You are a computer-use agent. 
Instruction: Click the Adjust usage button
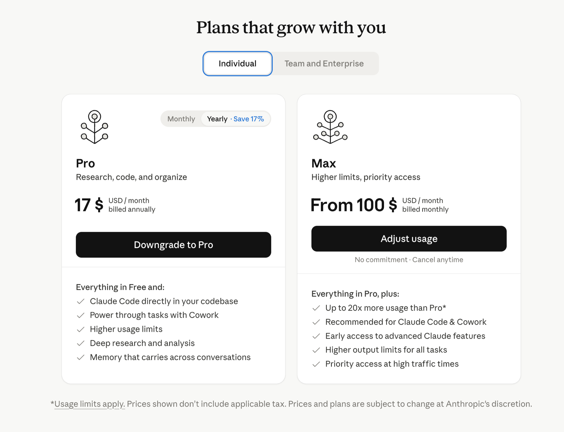pyautogui.click(x=409, y=239)
